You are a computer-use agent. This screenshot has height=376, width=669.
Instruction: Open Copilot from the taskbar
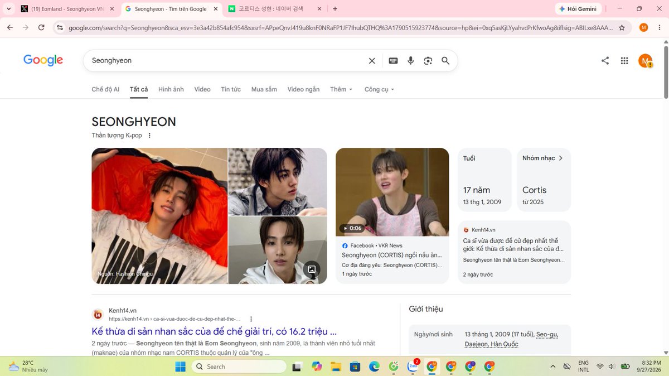(317, 367)
